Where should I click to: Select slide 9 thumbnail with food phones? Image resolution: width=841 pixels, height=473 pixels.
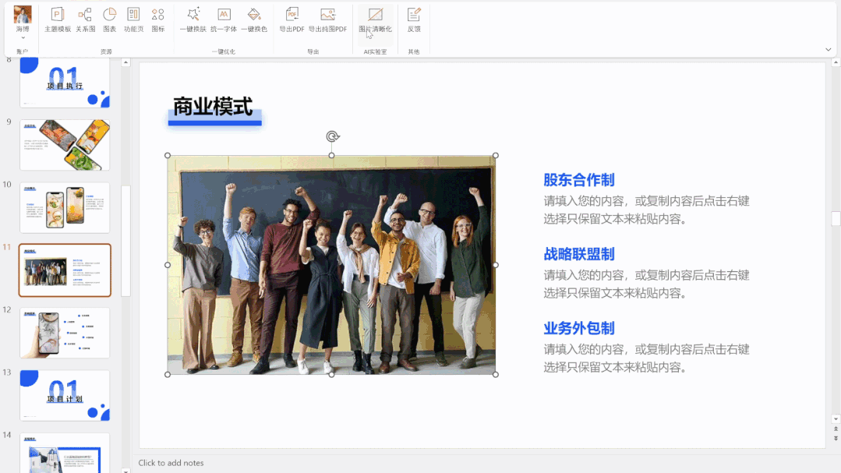click(65, 146)
